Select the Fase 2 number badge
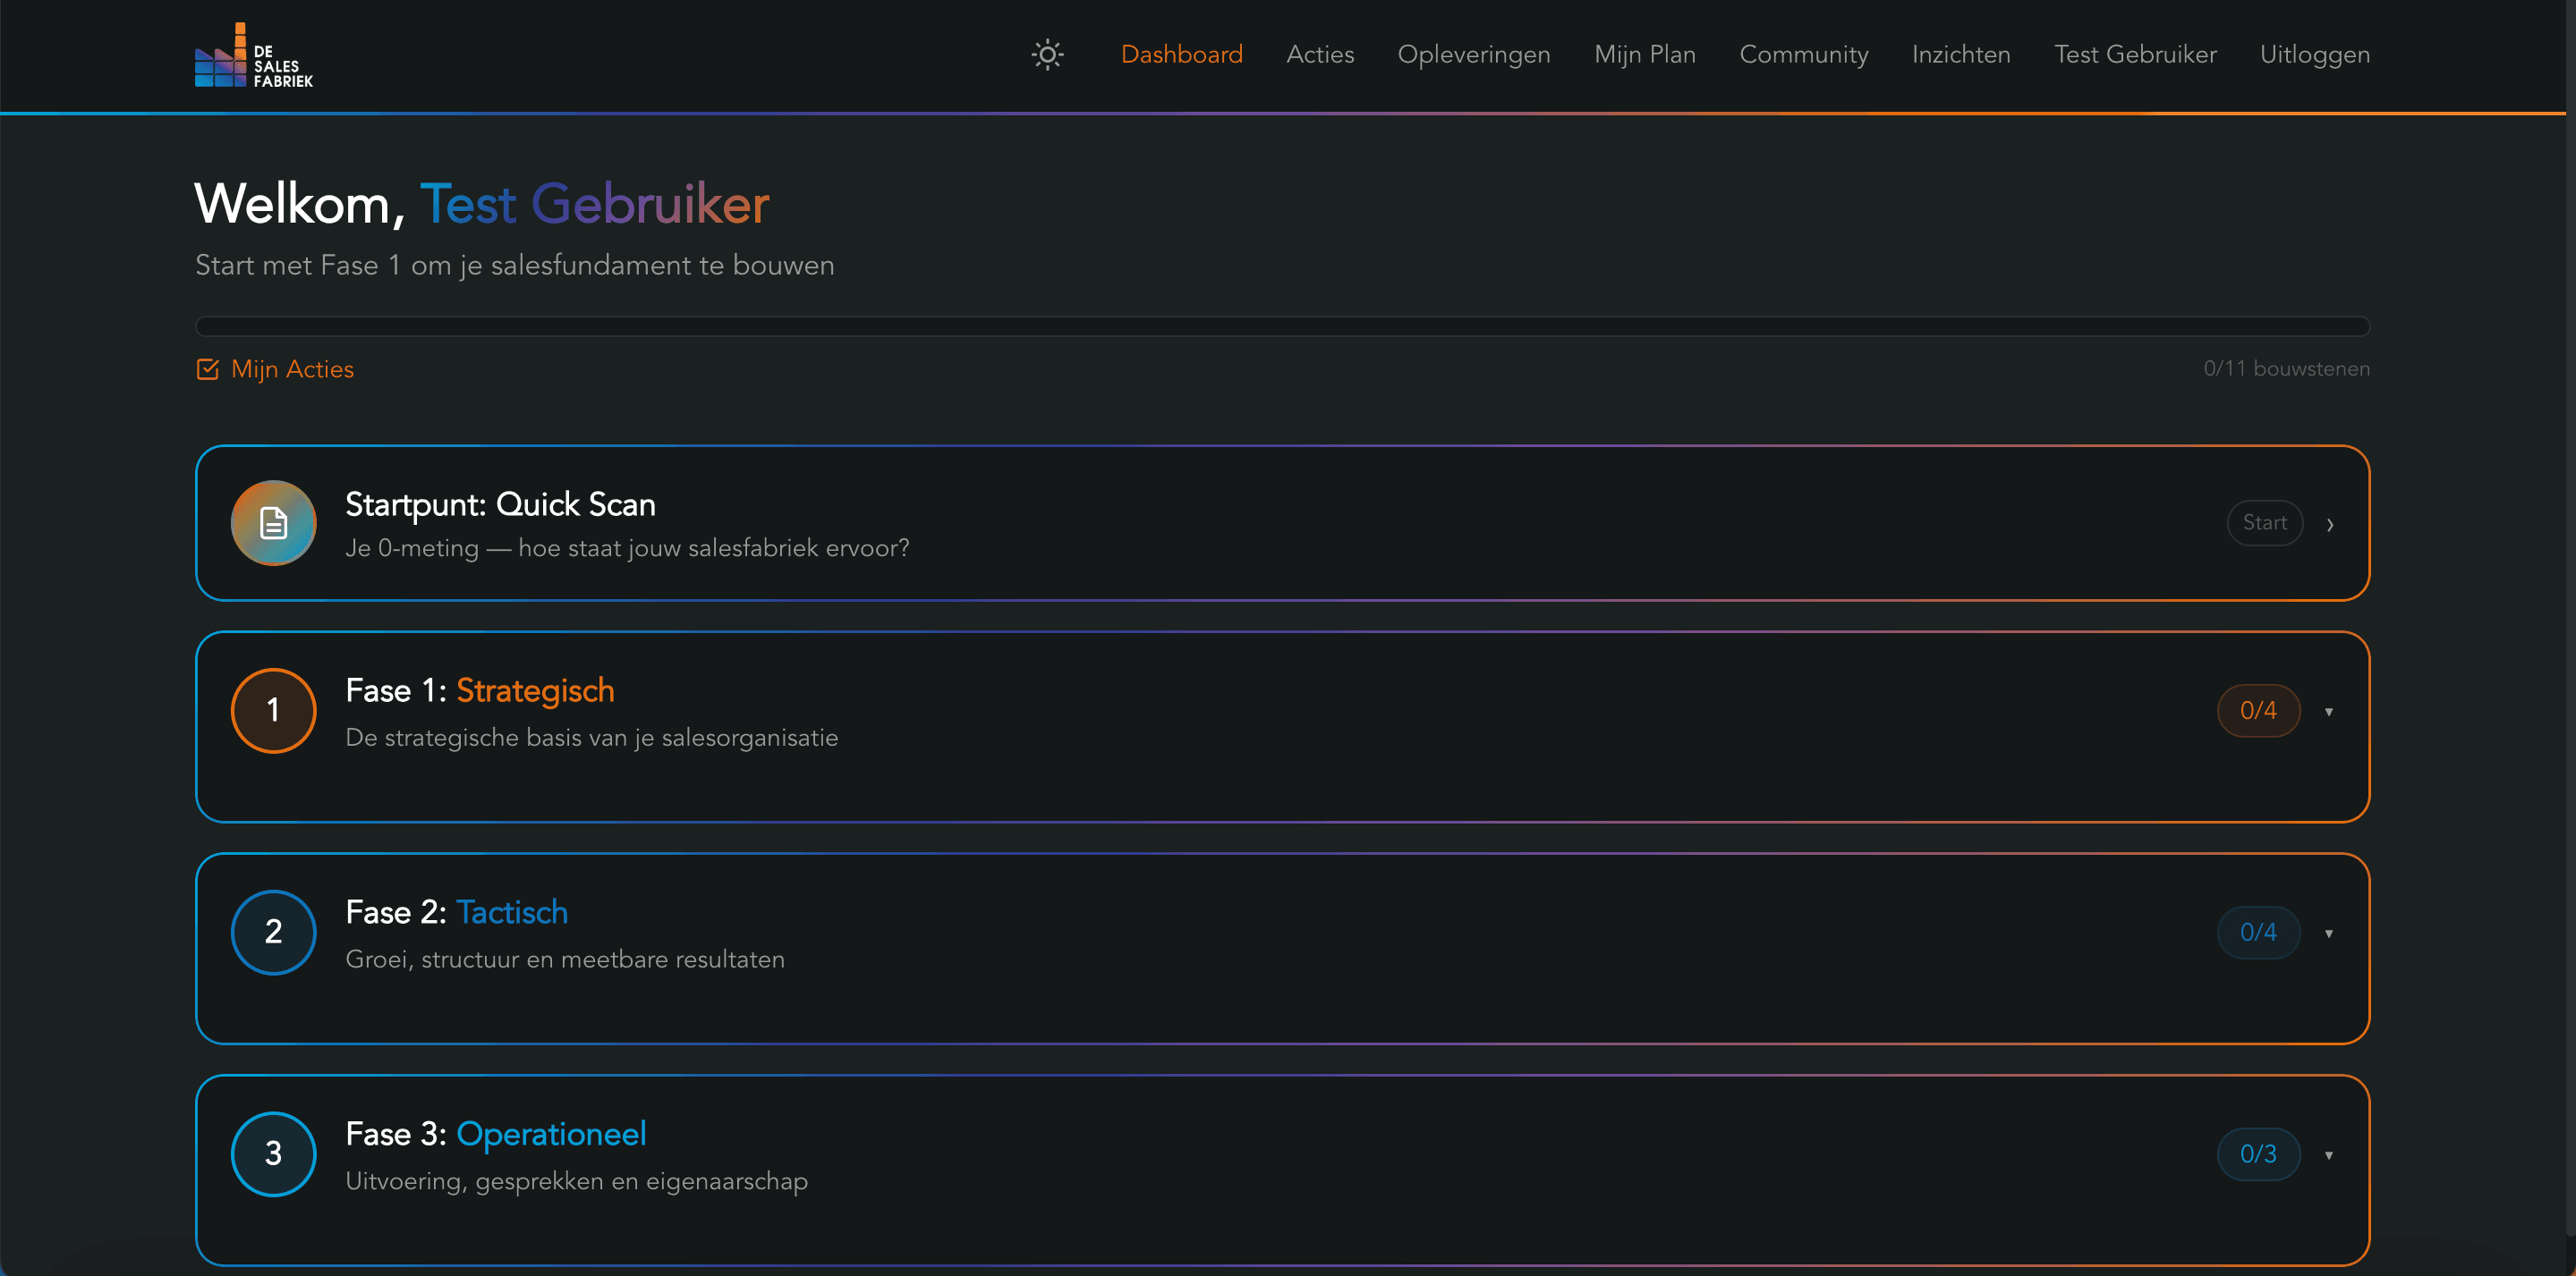The height and width of the screenshot is (1276, 2576). point(272,931)
